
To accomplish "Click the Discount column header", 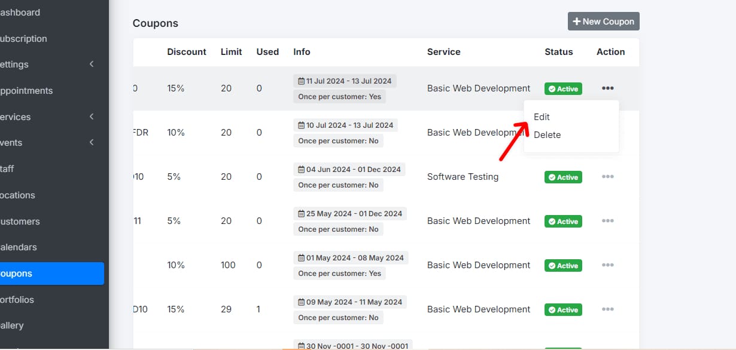I will click(x=187, y=52).
